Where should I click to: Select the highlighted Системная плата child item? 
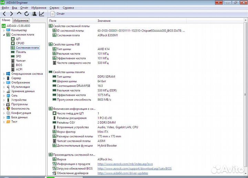pos(25,48)
